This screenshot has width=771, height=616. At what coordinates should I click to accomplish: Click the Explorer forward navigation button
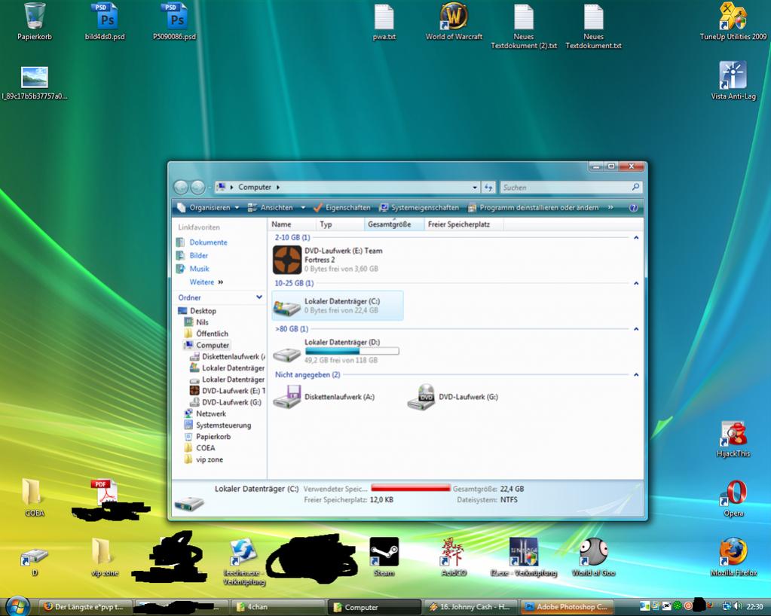pyautogui.click(x=197, y=188)
